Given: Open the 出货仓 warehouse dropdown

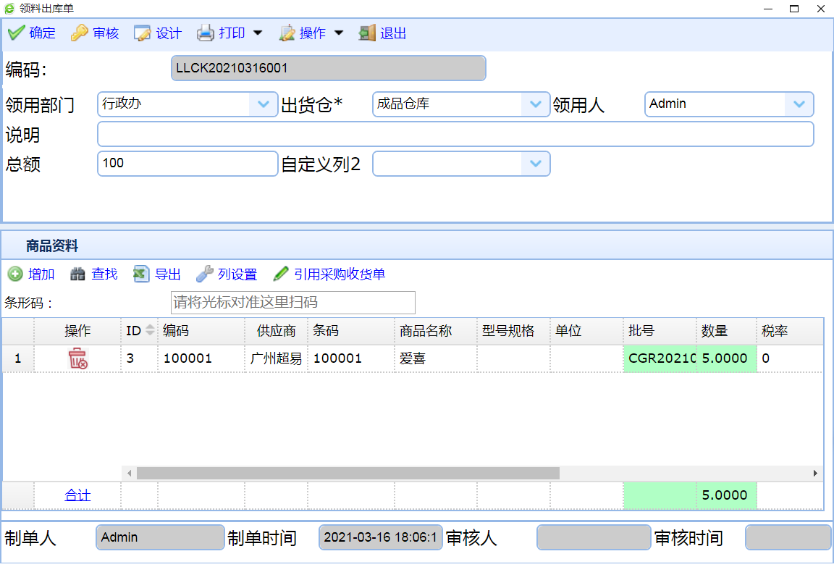Looking at the screenshot, I should (x=535, y=104).
